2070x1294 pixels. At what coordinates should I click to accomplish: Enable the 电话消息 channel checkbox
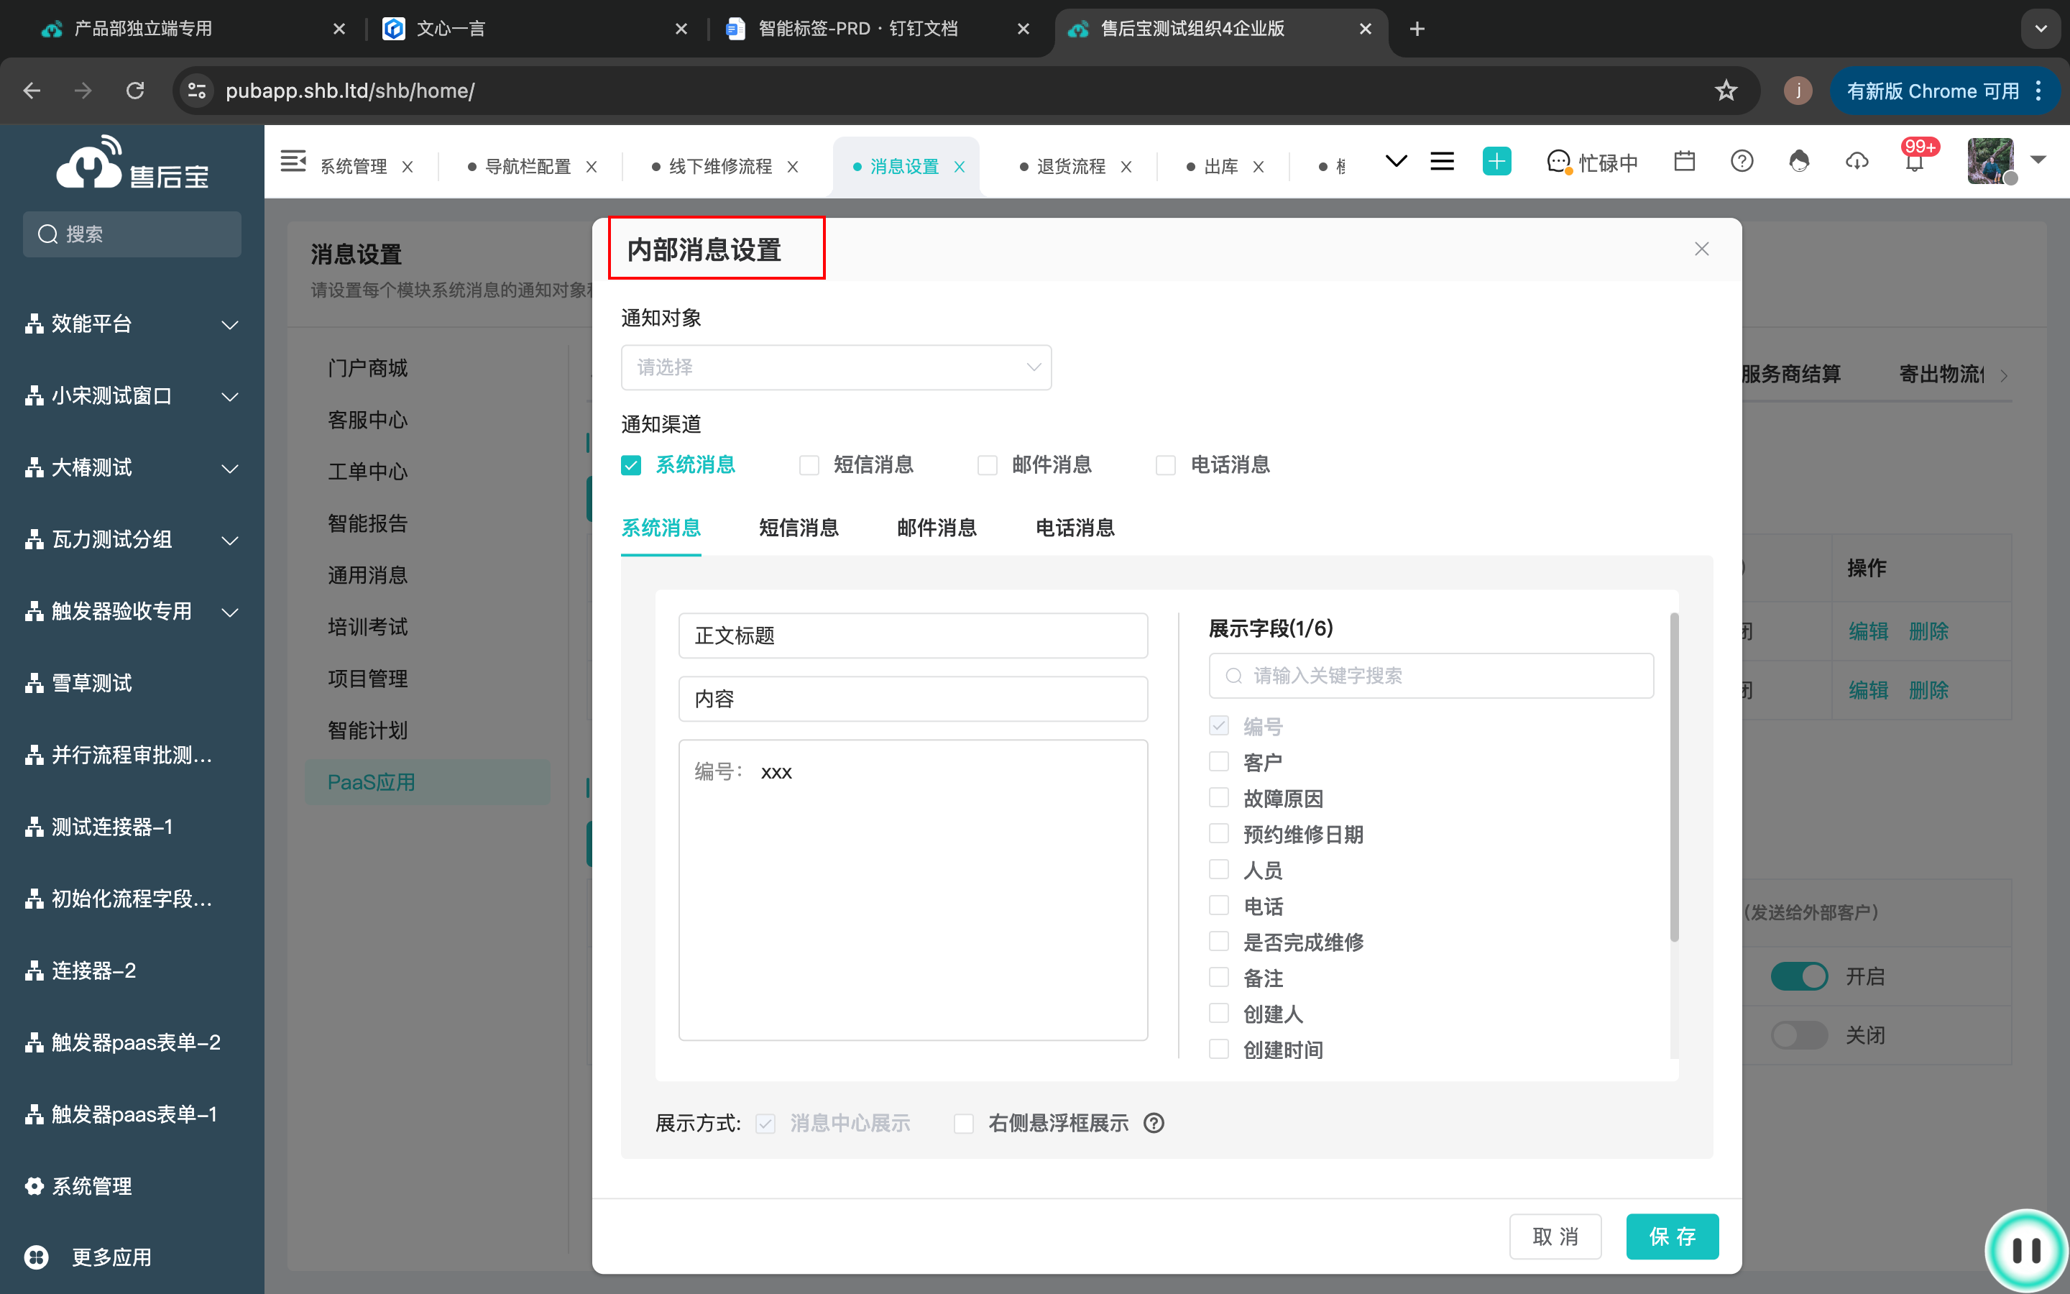[1165, 466]
